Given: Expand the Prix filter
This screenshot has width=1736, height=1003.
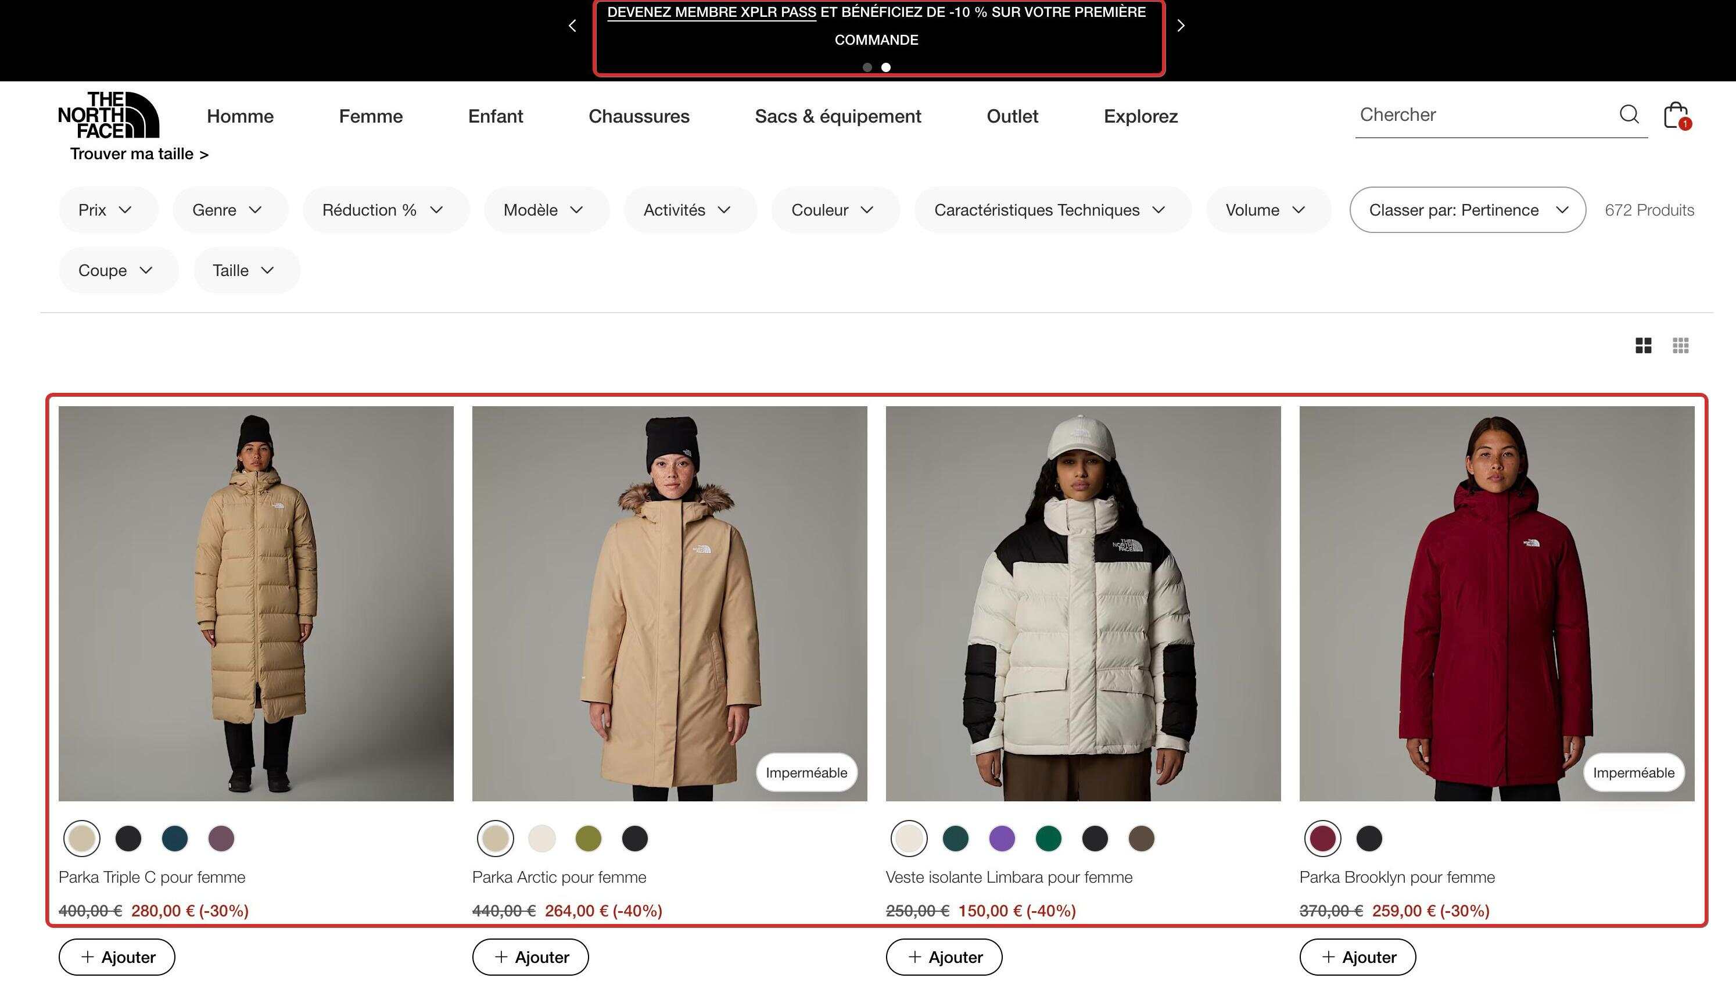Looking at the screenshot, I should point(108,209).
